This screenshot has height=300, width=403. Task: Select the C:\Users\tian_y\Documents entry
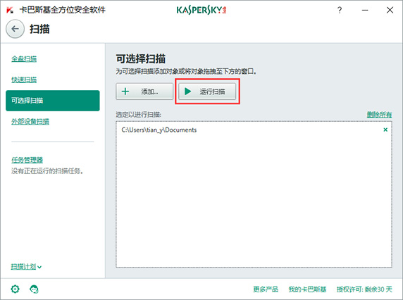coord(254,130)
